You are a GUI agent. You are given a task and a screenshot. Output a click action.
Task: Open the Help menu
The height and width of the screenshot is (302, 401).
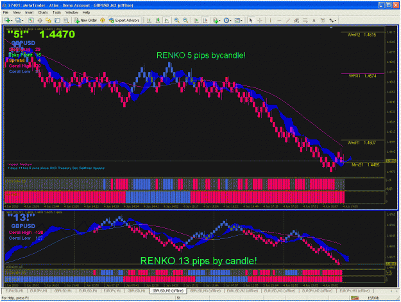click(x=86, y=12)
